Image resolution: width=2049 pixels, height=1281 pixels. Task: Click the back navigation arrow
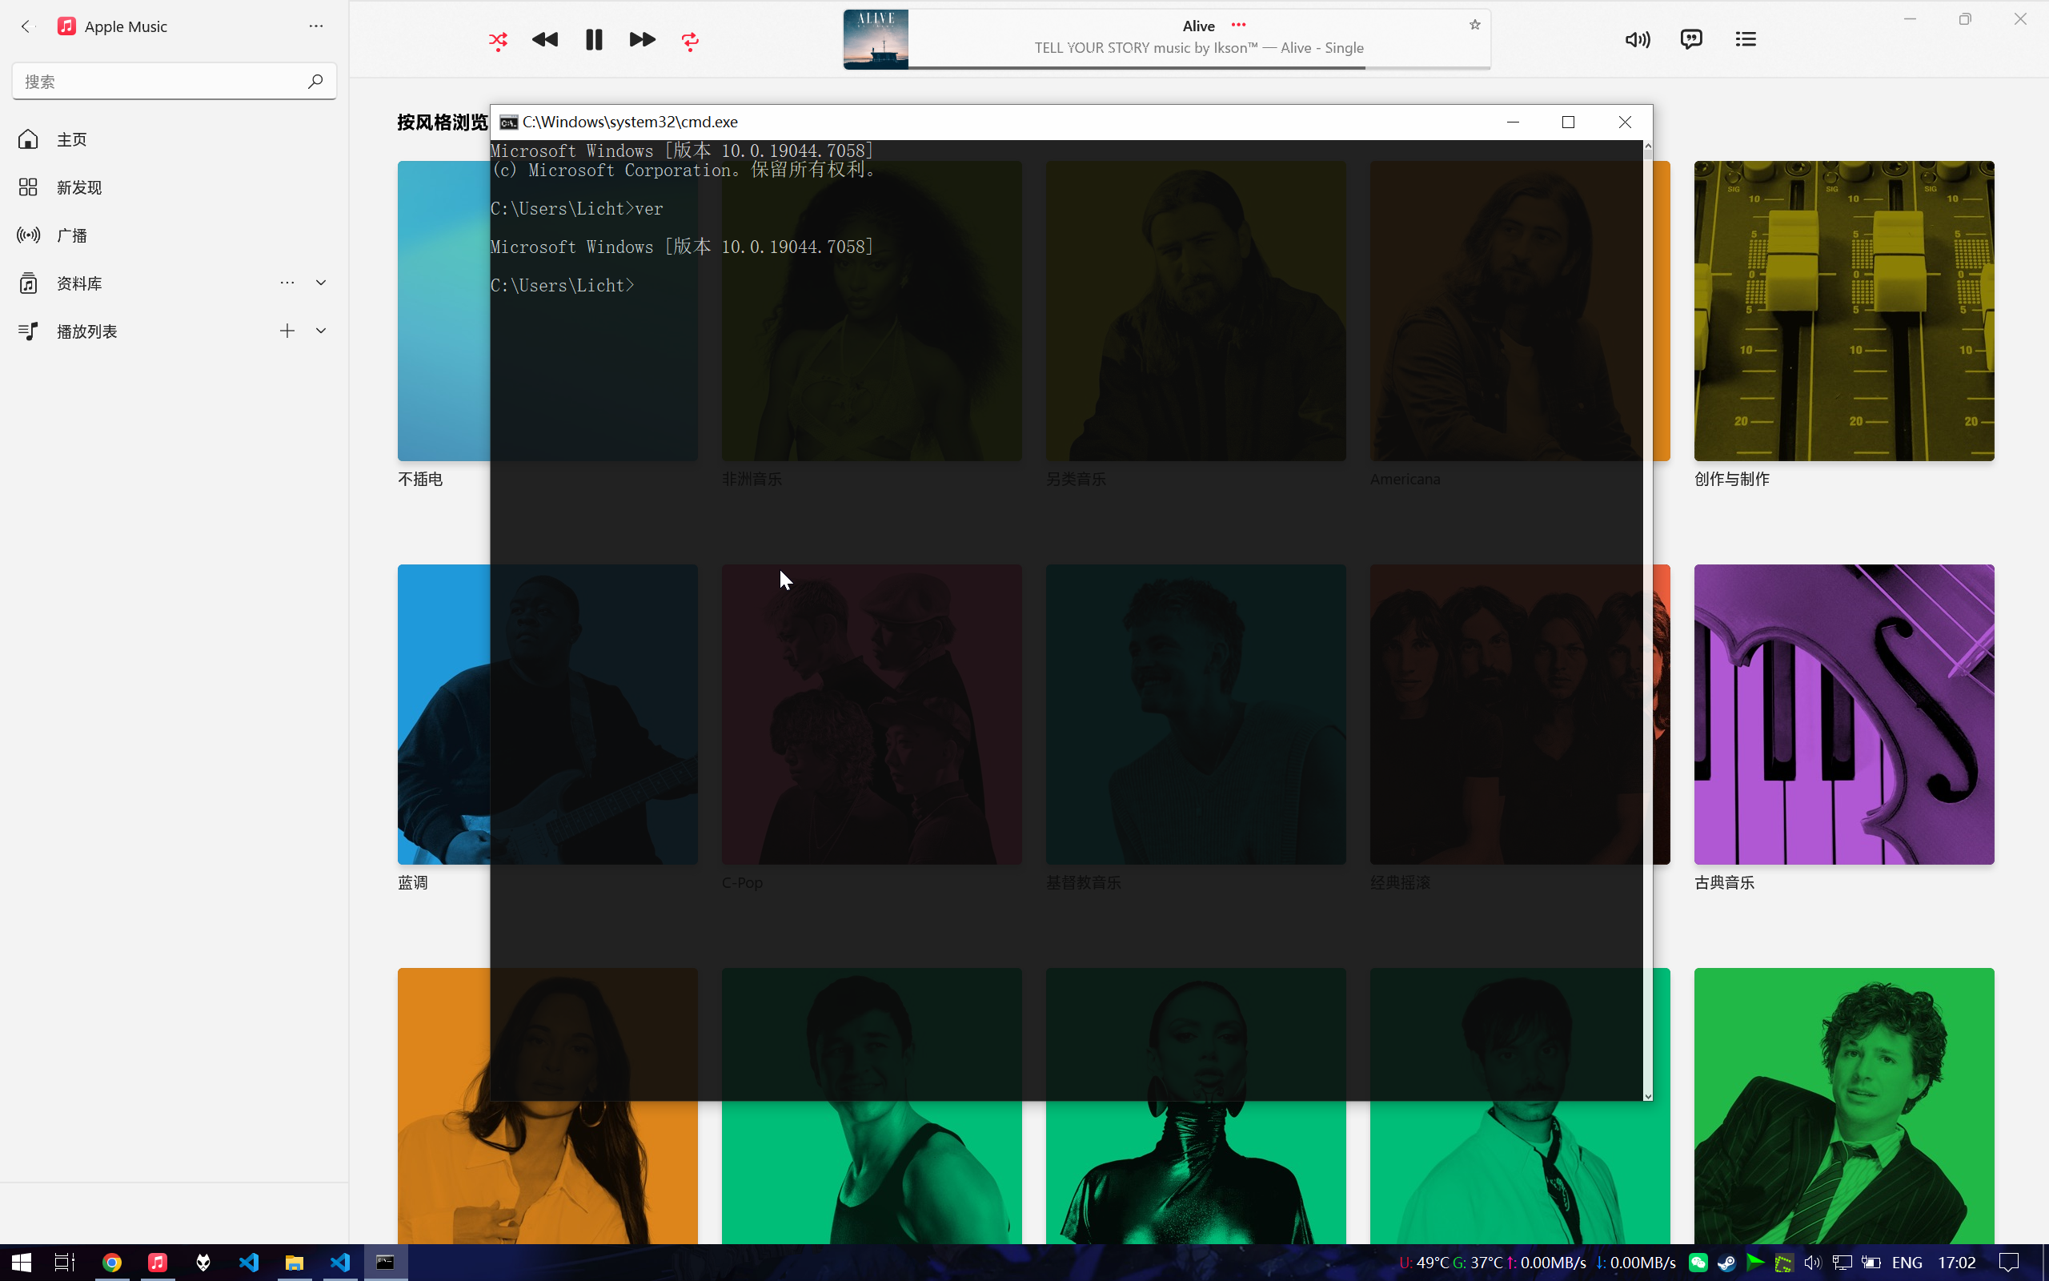tap(28, 26)
